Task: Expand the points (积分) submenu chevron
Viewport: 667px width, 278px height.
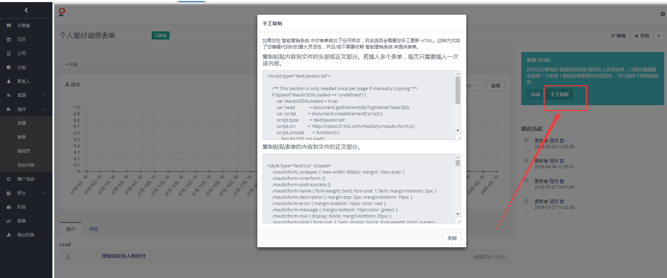Action: [45, 193]
